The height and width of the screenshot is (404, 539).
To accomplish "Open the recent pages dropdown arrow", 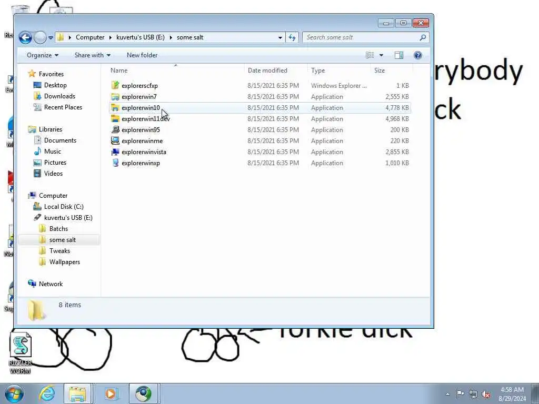I will (51, 38).
